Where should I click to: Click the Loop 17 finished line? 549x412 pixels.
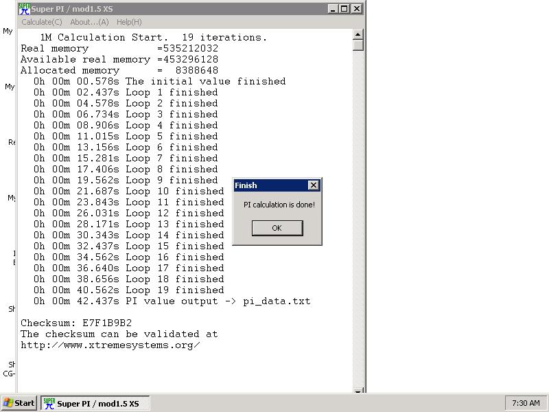coord(129,268)
